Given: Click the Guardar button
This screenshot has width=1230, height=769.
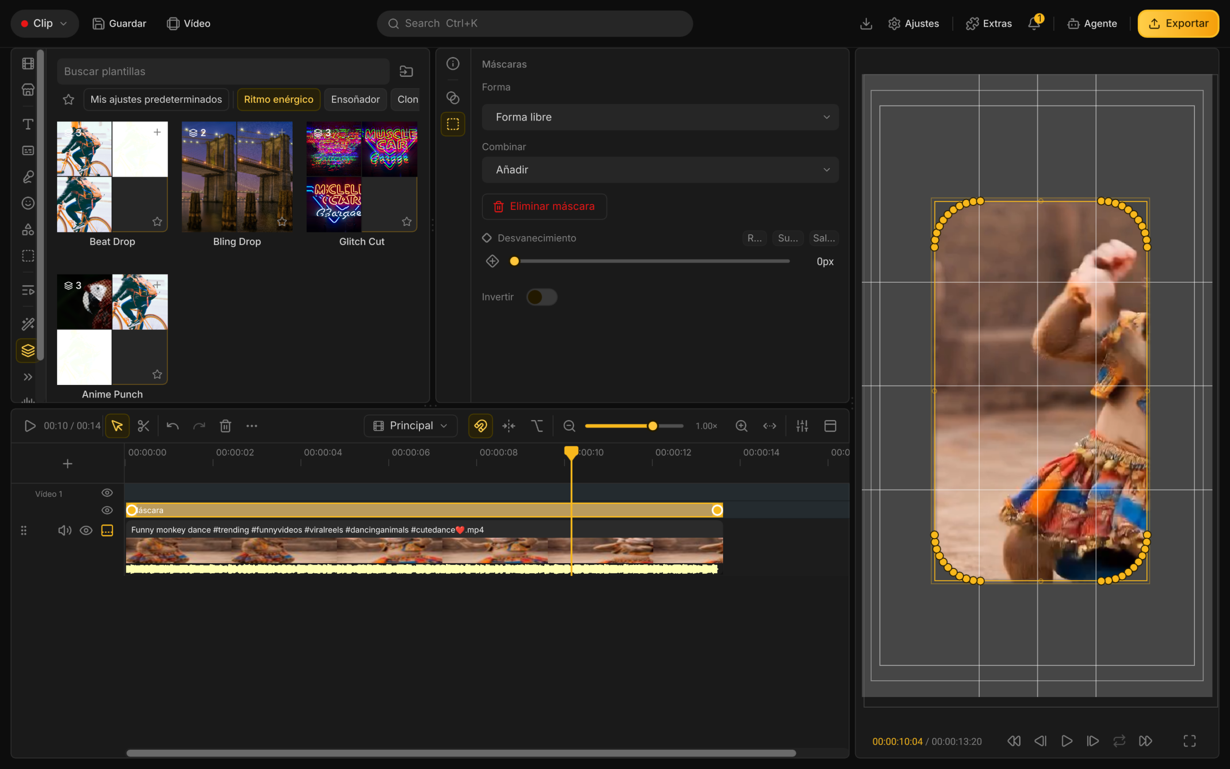Looking at the screenshot, I should click(x=119, y=24).
